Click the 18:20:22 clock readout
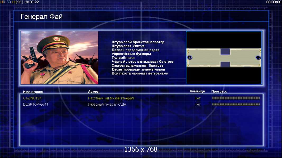Screen dimensions: 282x158 31,2
